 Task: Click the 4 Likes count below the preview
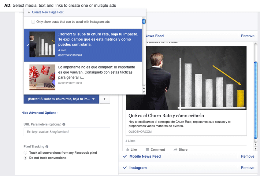coord(130,141)
